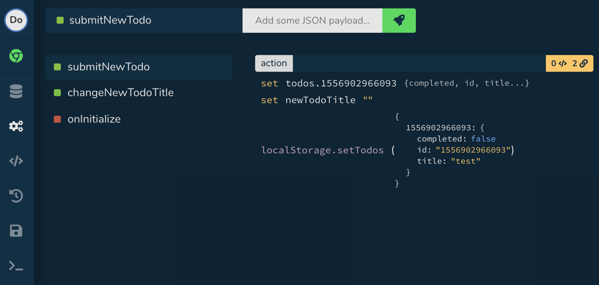
Task: Open the components code brackets icon
Action: click(16, 161)
